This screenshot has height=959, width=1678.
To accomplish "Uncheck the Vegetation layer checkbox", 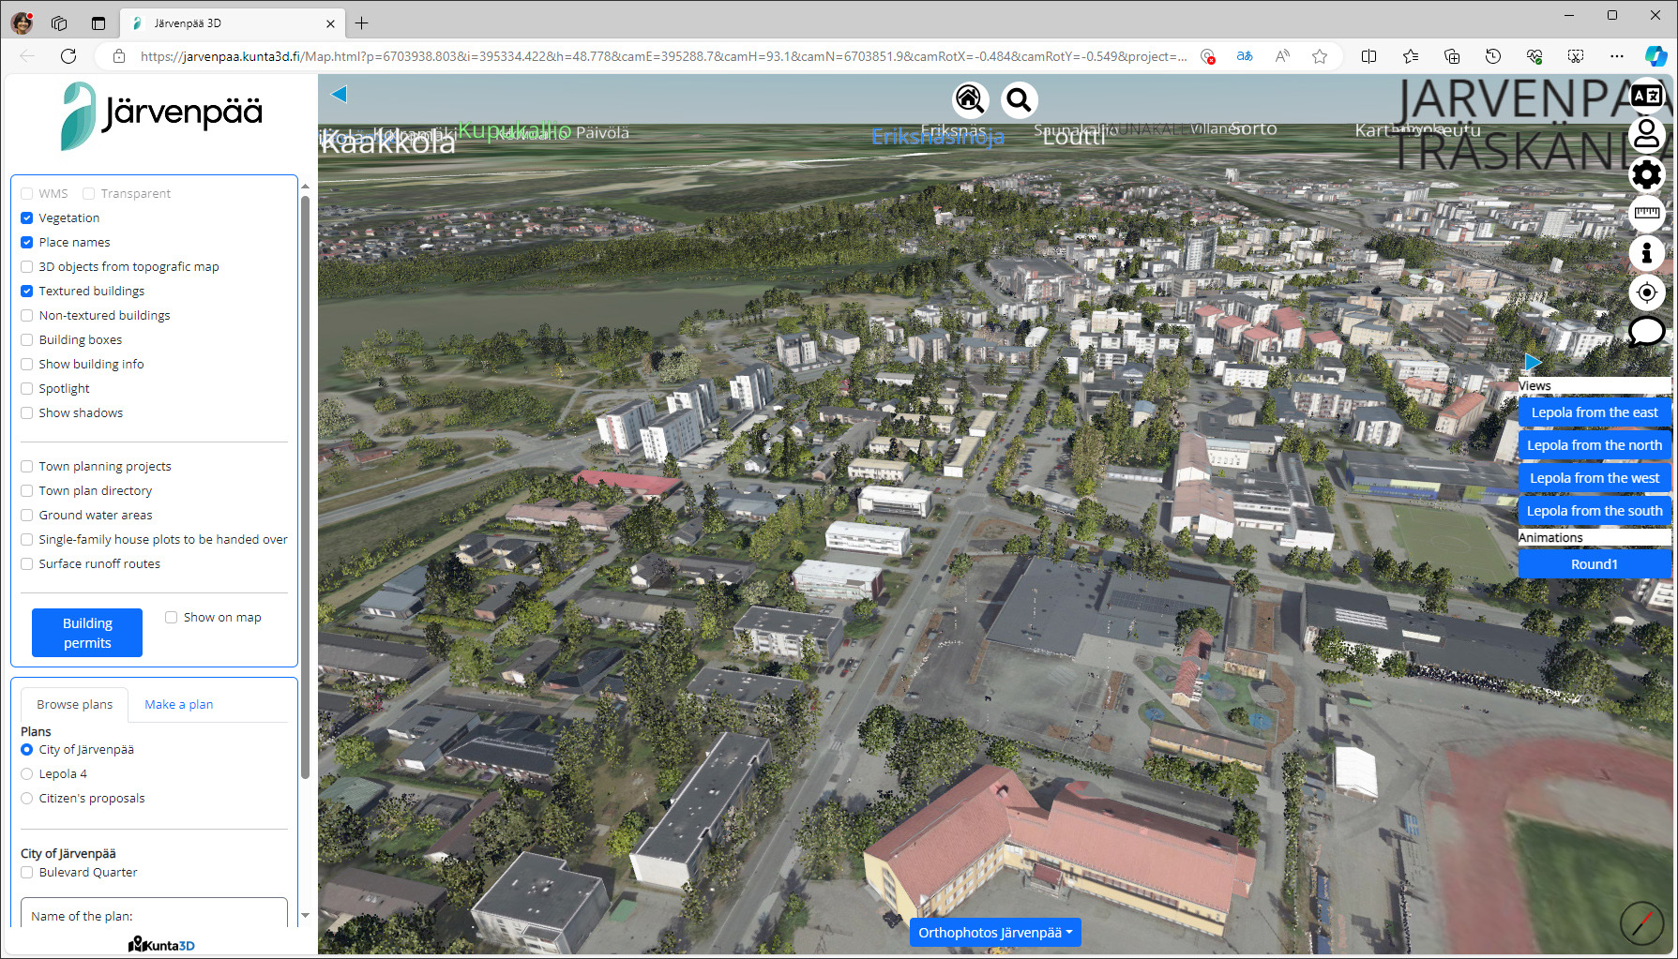I will [27, 218].
